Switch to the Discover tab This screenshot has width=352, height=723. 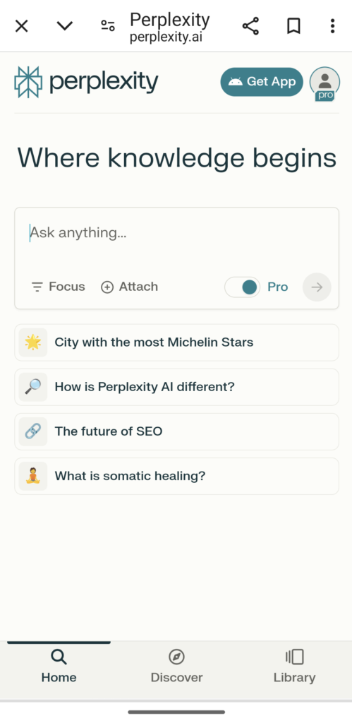pos(176,667)
